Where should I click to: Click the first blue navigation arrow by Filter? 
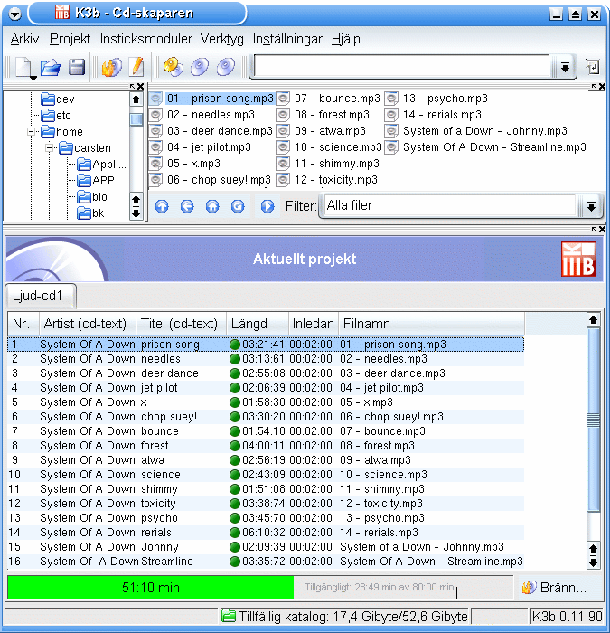click(162, 206)
